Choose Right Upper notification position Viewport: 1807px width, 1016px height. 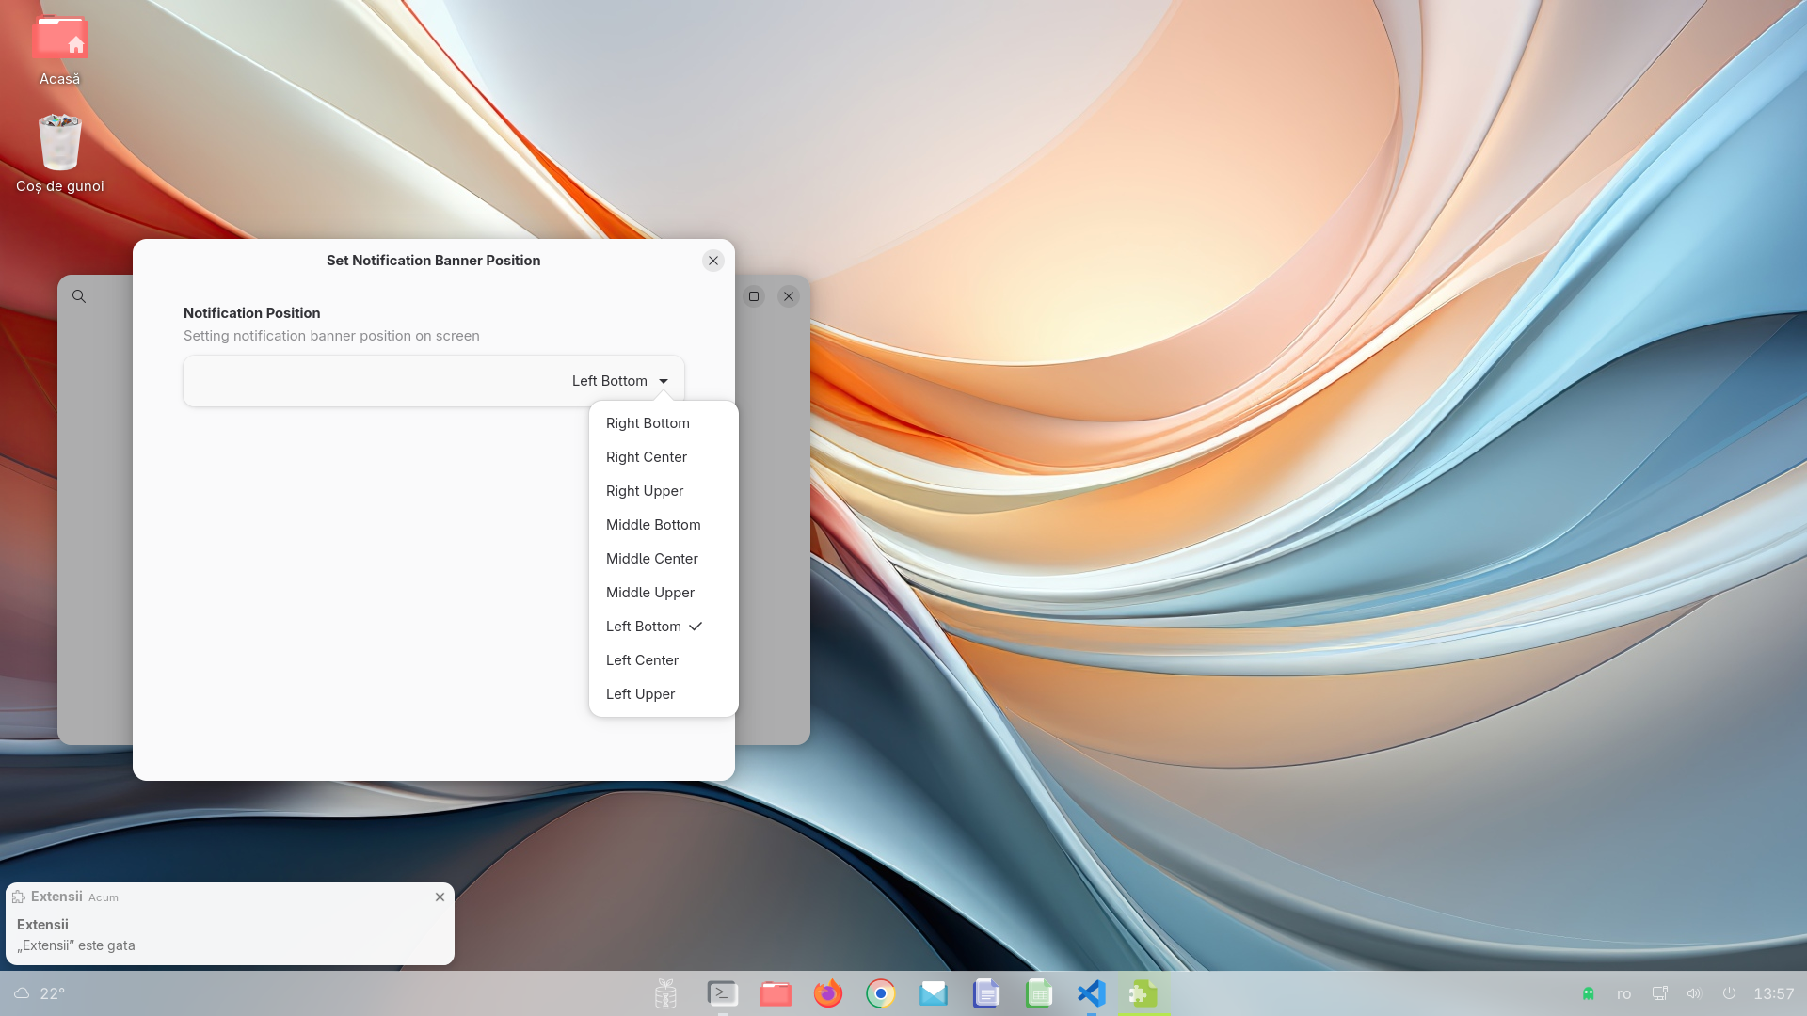pos(645,491)
